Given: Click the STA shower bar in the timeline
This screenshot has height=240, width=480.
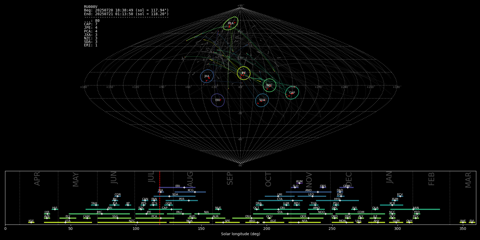Looking at the screenshot, I should pyautogui.click(x=279, y=214).
